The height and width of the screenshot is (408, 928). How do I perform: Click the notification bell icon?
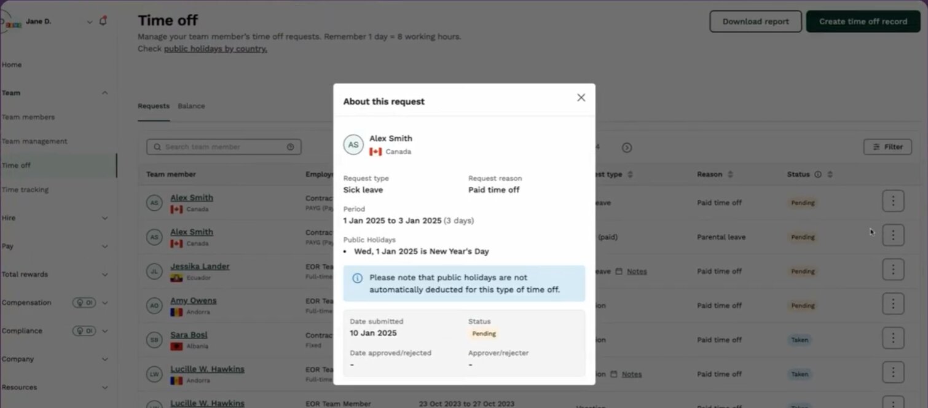pyautogui.click(x=103, y=21)
